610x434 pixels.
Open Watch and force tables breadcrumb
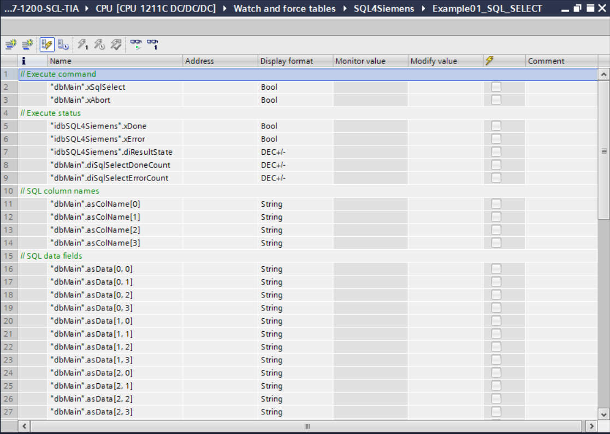click(x=285, y=9)
